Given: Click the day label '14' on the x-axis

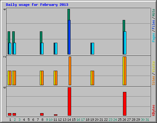Looking at the screenshot, I should (69, 120).
